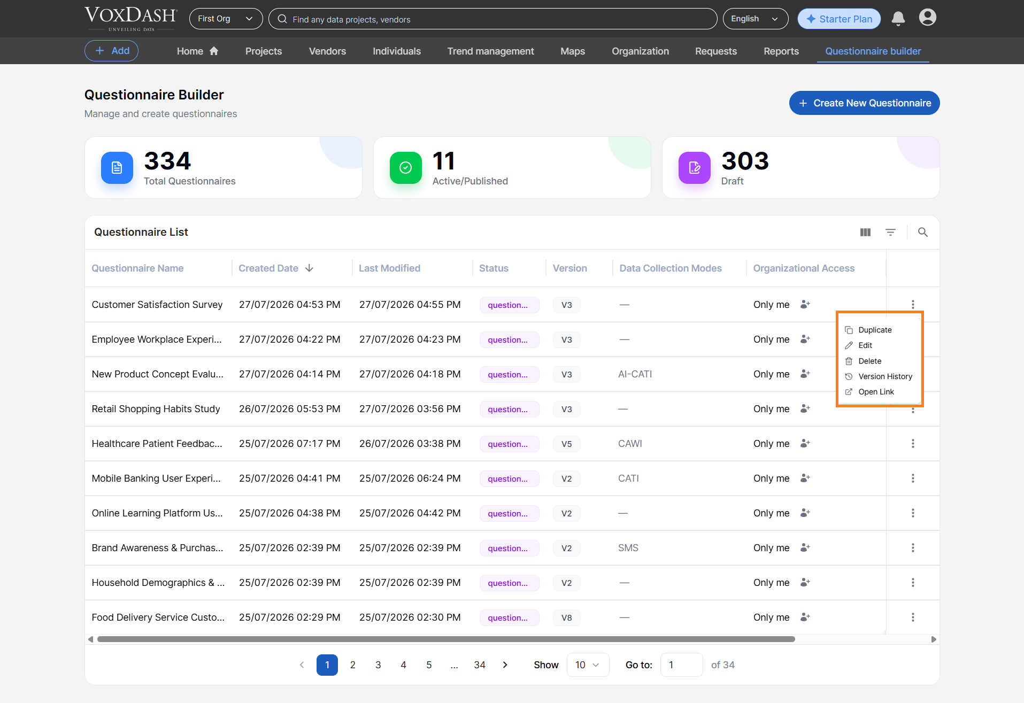Open three-dot menu for Food Delivery Service row
The height and width of the screenshot is (703, 1024).
(x=913, y=617)
